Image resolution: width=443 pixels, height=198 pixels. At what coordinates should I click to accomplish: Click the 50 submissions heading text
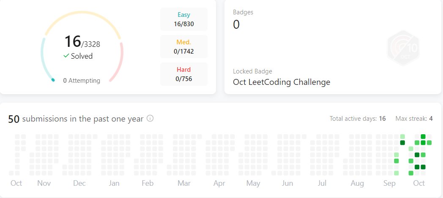[77, 119]
